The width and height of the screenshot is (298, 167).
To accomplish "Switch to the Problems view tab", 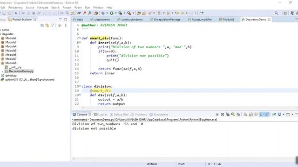I will (139, 115).
